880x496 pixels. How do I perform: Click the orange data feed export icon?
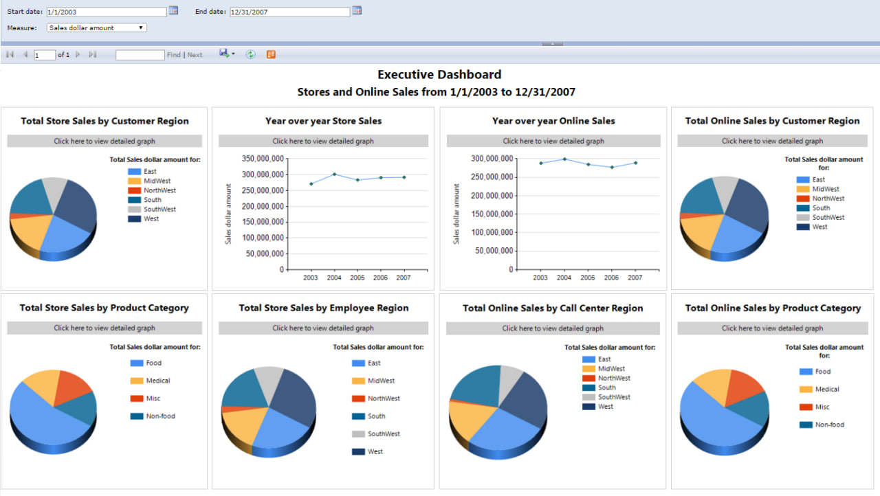pos(271,54)
